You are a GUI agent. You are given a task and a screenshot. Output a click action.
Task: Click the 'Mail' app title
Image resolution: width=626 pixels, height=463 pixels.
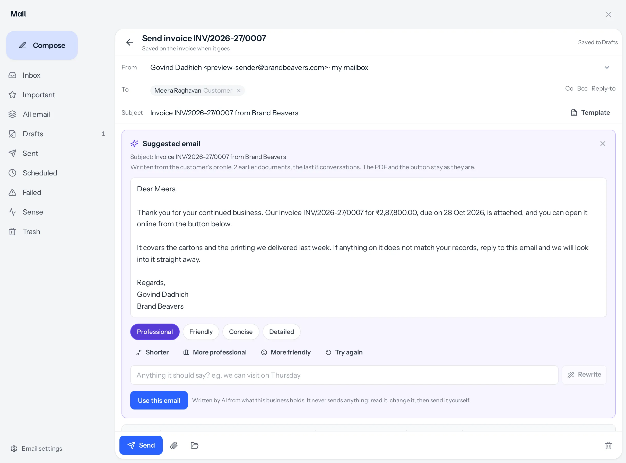[x=18, y=14]
